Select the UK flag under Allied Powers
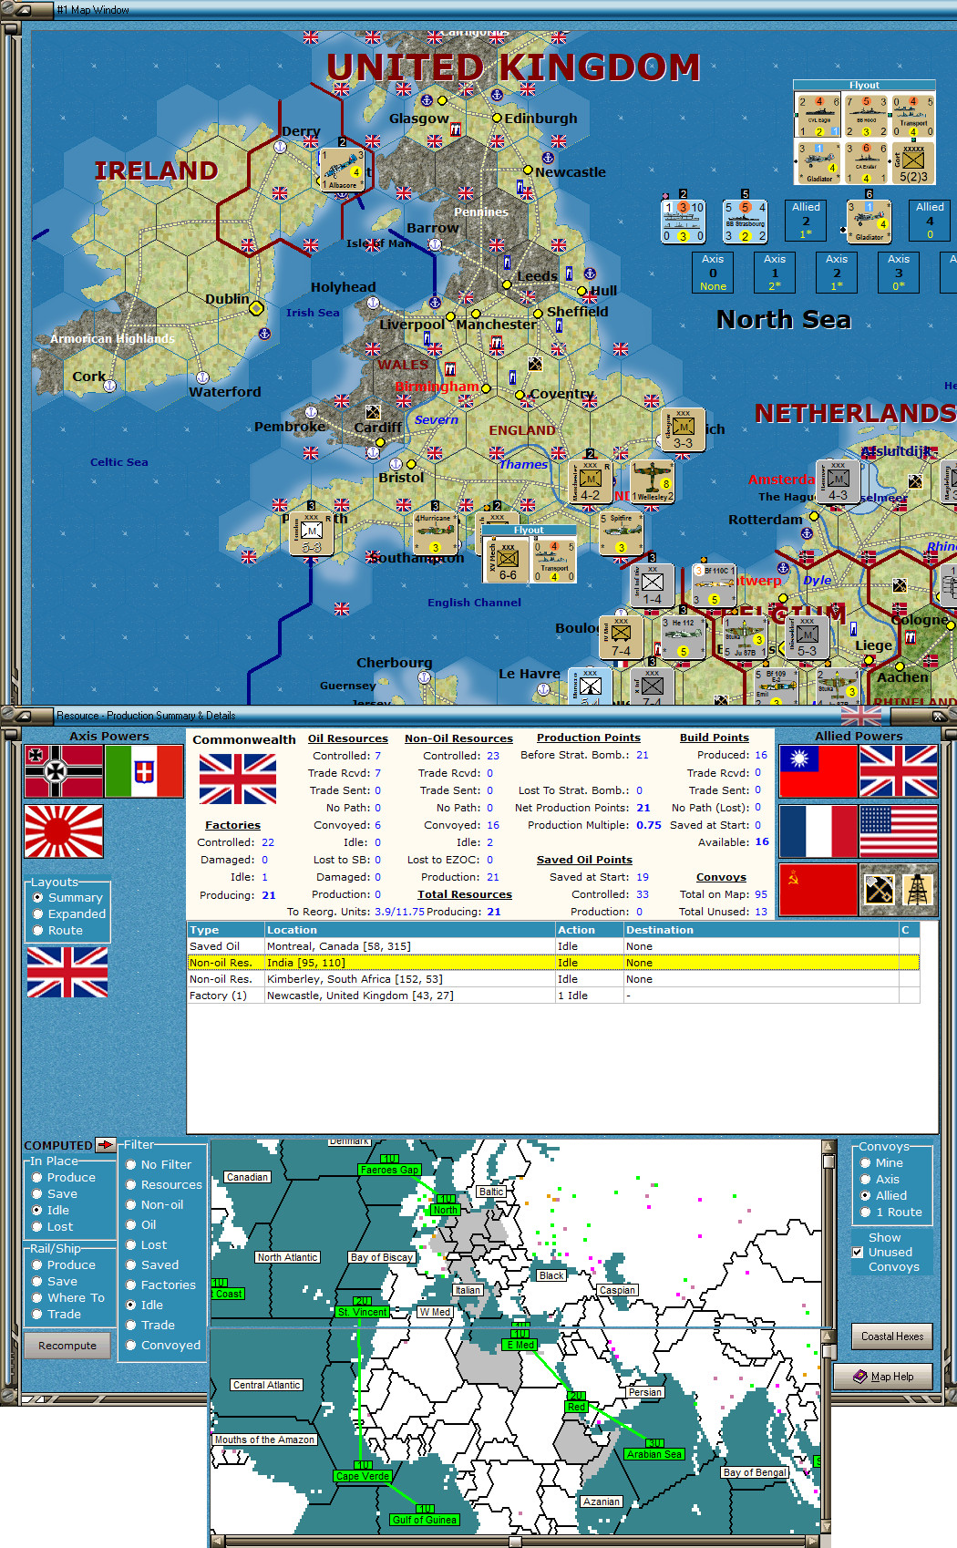The height and width of the screenshot is (1548, 957). (x=899, y=771)
